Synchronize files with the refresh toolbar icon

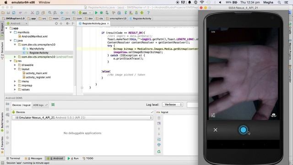click(x=14, y=13)
